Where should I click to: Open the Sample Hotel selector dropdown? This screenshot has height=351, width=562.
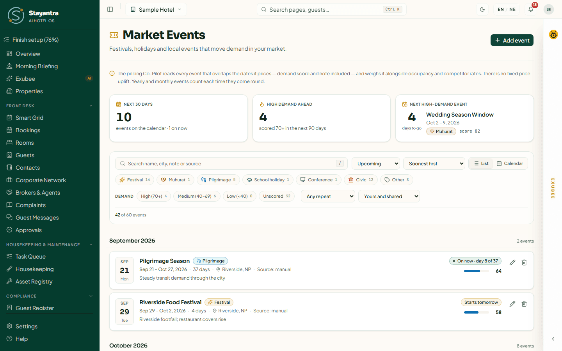pos(156,9)
